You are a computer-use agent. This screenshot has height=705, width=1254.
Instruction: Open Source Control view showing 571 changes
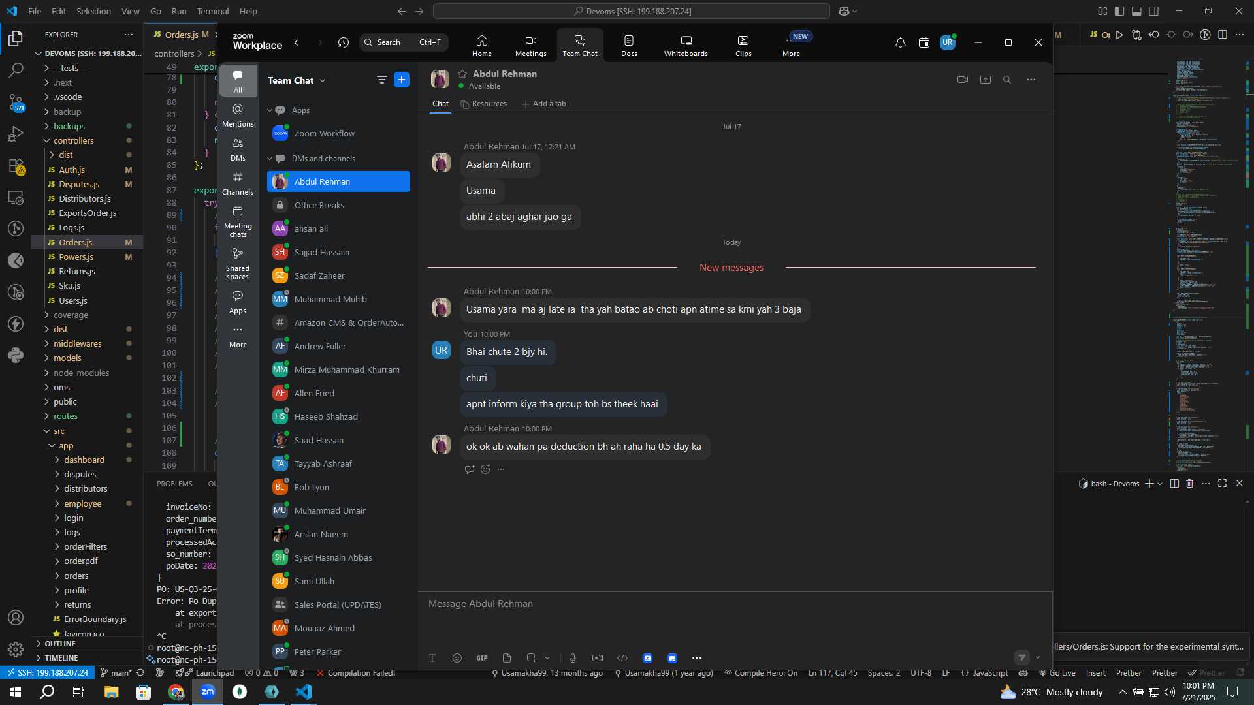point(16,102)
